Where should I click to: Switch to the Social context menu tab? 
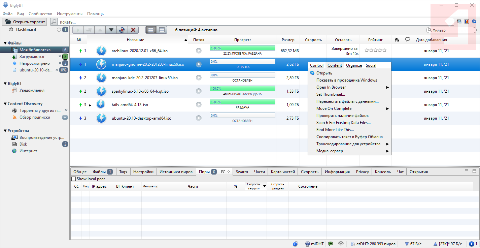(371, 65)
